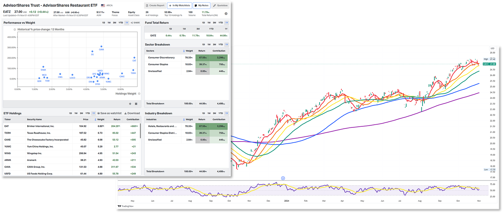Screen dimensions: 503x213
Task: Click Consumer Discretionary sector row
Action: coord(186,58)
